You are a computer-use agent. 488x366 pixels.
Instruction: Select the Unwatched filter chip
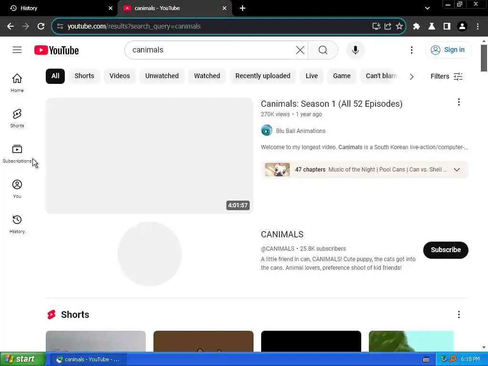pos(162,76)
